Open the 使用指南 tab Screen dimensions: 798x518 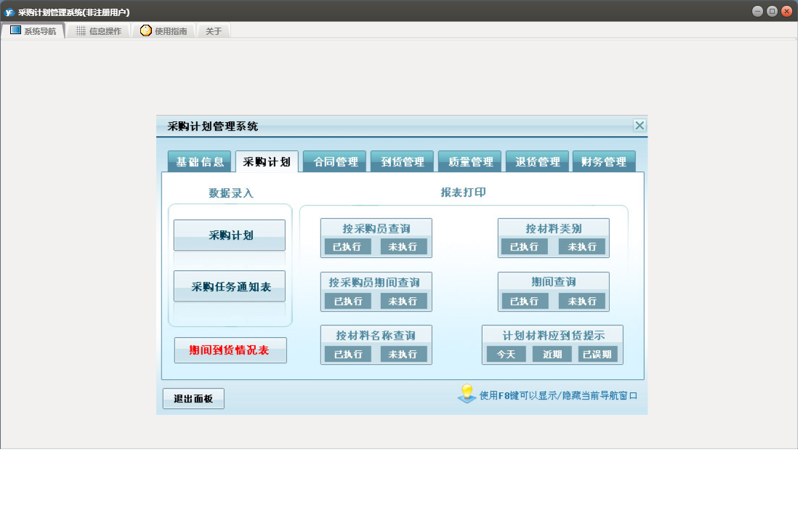tap(164, 31)
